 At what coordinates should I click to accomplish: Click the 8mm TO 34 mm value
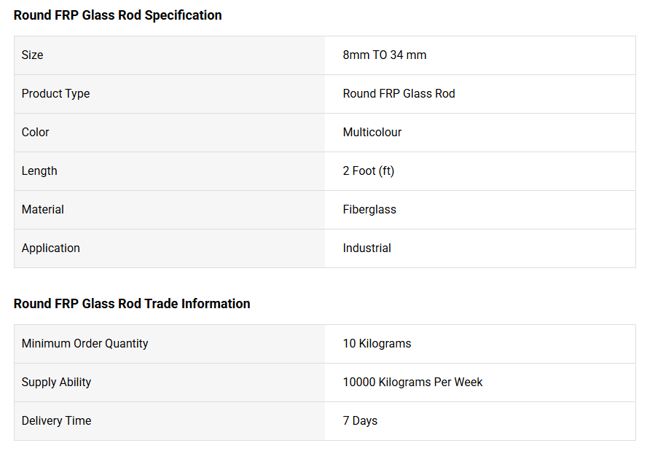[385, 55]
